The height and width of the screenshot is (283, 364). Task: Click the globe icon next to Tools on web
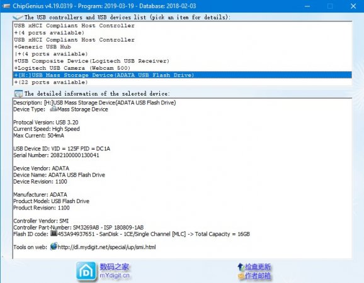(x=54, y=246)
